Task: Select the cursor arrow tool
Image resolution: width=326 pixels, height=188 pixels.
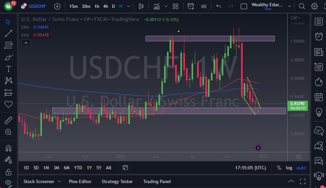Action: tap(8, 22)
